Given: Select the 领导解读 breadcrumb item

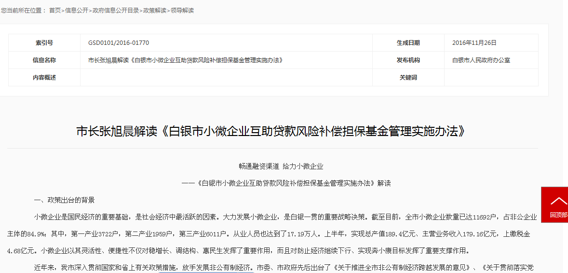Looking at the screenshot, I should pyautogui.click(x=182, y=10).
